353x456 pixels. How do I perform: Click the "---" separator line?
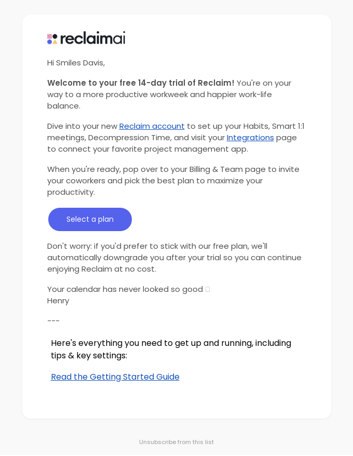53,321
